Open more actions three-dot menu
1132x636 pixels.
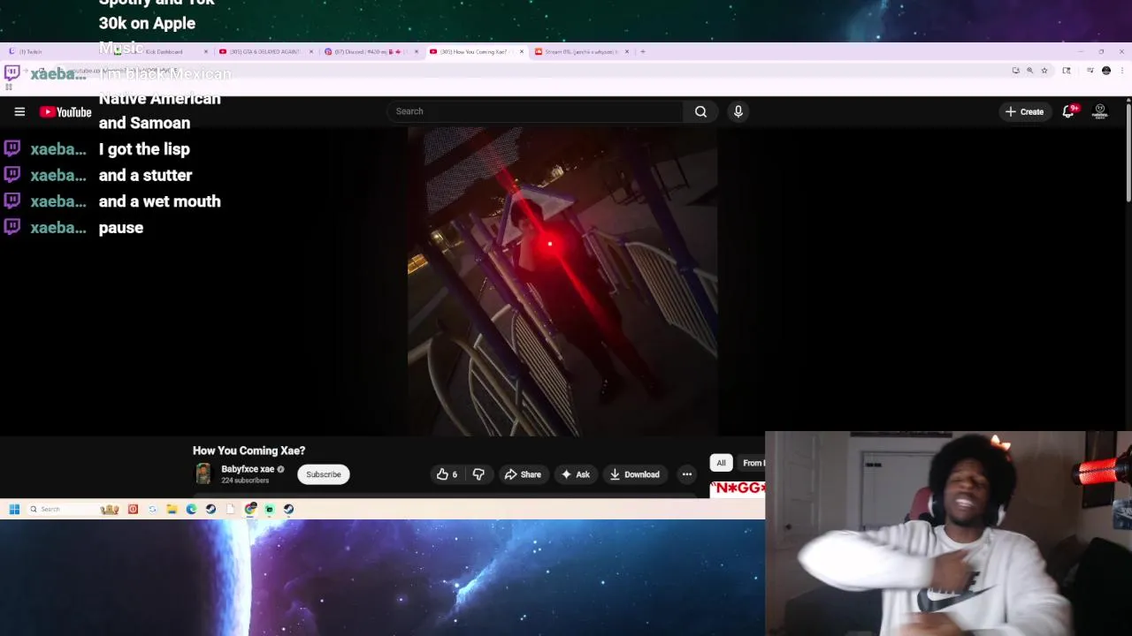686,474
